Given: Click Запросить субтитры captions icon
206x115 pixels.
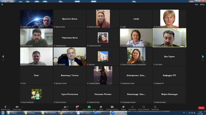Looking at the screenshot, I should click(x=112, y=107).
